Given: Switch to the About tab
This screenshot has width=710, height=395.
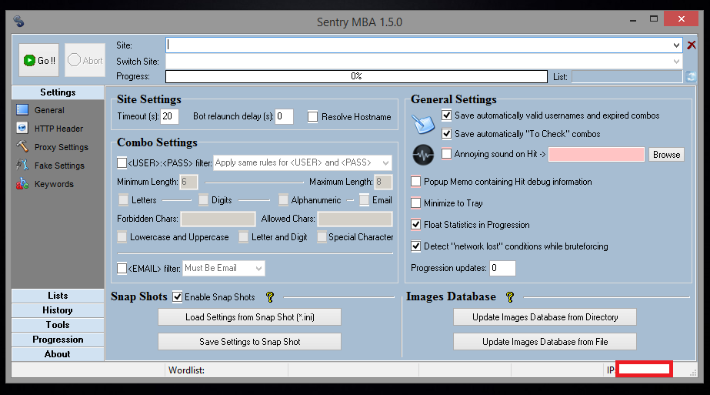Looking at the screenshot, I should point(58,354).
